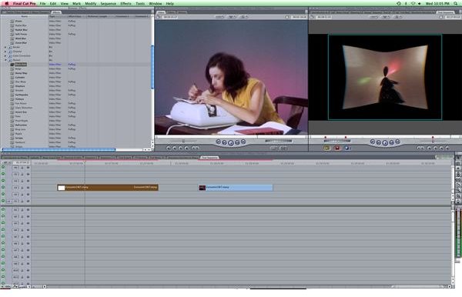Screen dimensions: 462x297
Task: Expand the Channel bin
Action: [5, 52]
